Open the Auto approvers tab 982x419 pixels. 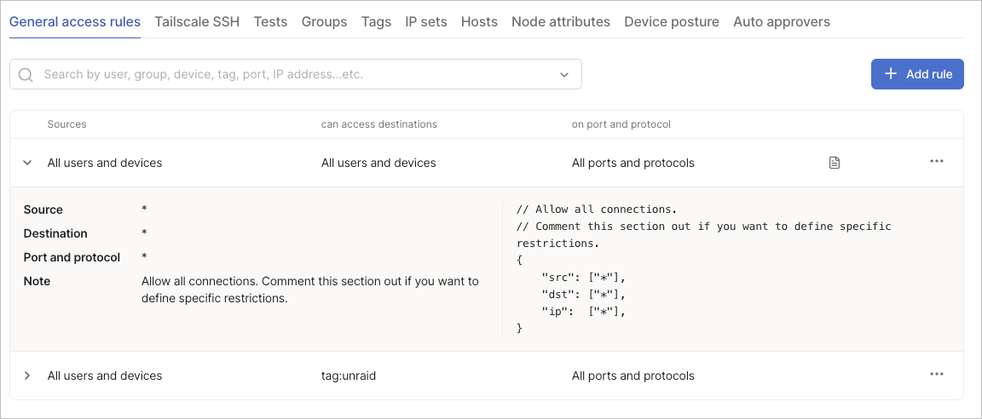(782, 22)
